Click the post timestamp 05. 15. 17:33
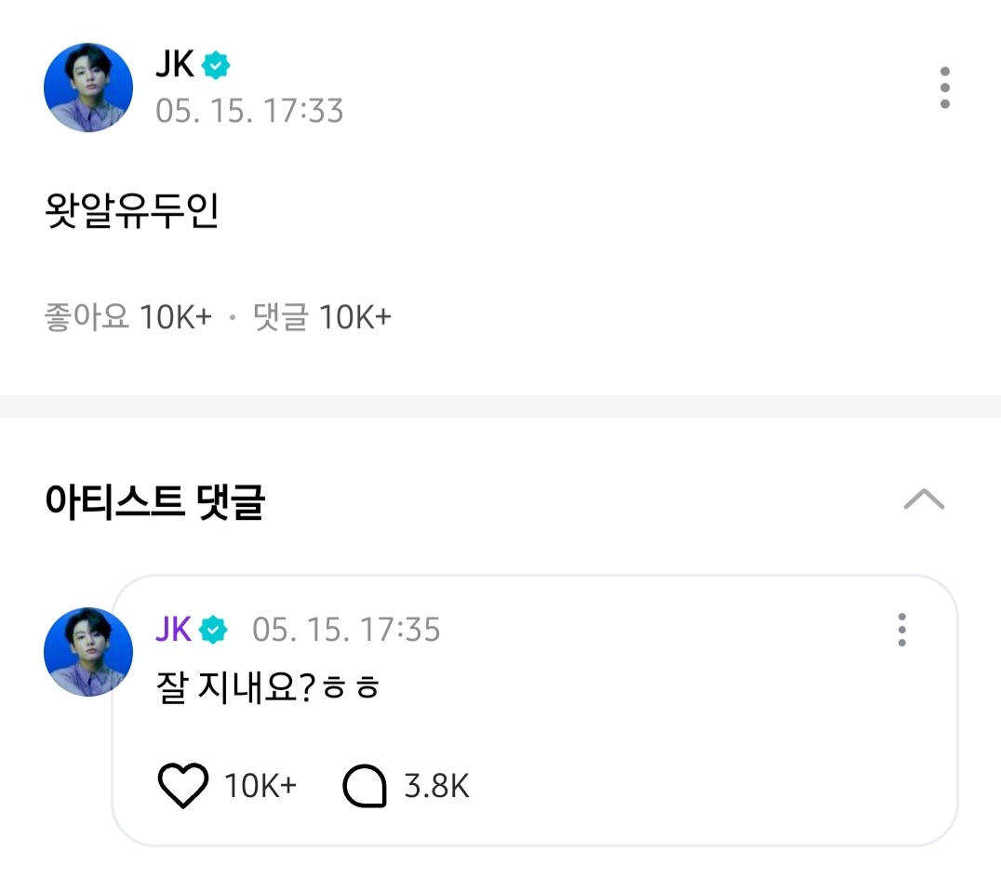The width and height of the screenshot is (1001, 878). pyautogui.click(x=249, y=112)
